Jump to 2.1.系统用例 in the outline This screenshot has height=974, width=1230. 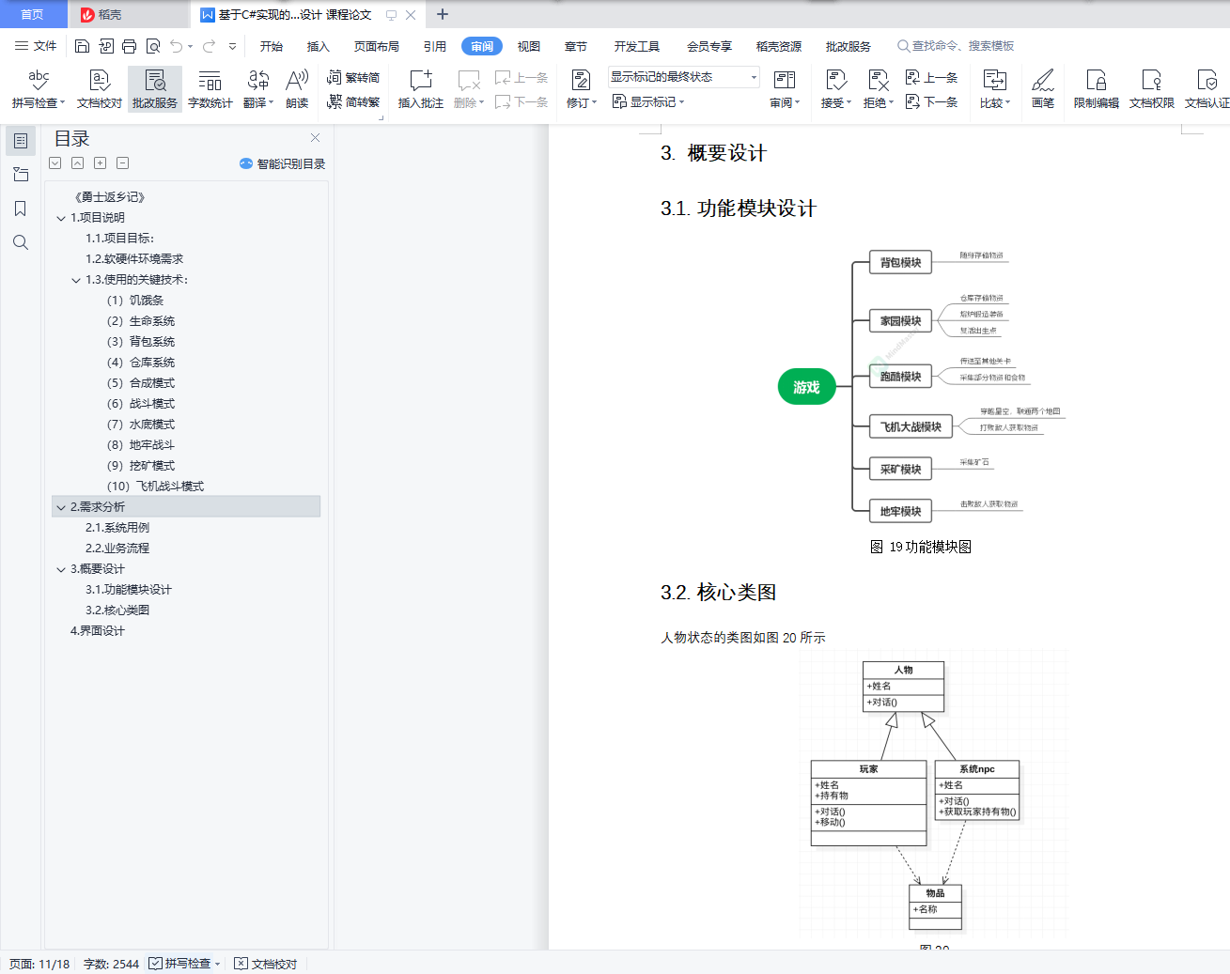[x=117, y=528]
